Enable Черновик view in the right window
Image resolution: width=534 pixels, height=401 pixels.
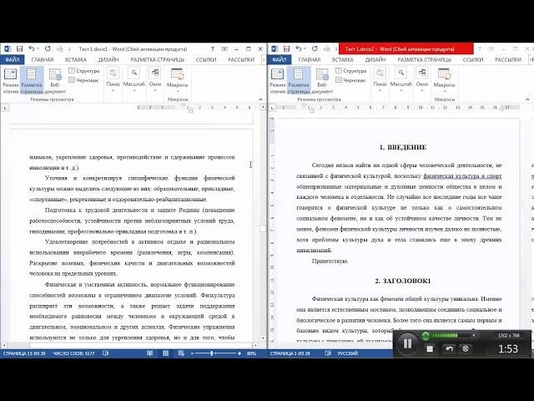(350, 80)
